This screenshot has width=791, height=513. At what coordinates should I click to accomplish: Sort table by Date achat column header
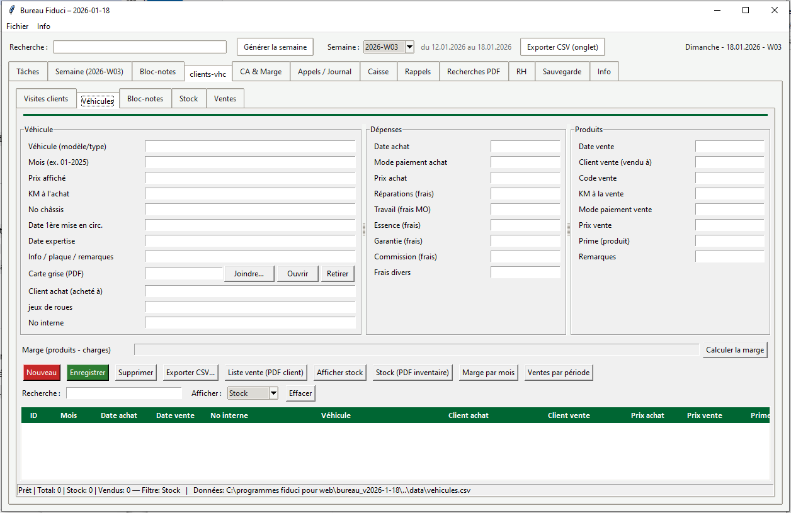[119, 415]
